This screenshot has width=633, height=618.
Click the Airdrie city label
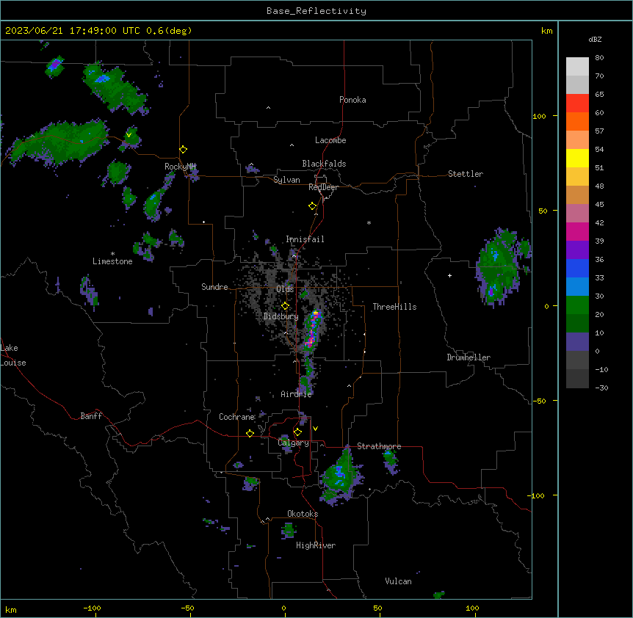(297, 394)
